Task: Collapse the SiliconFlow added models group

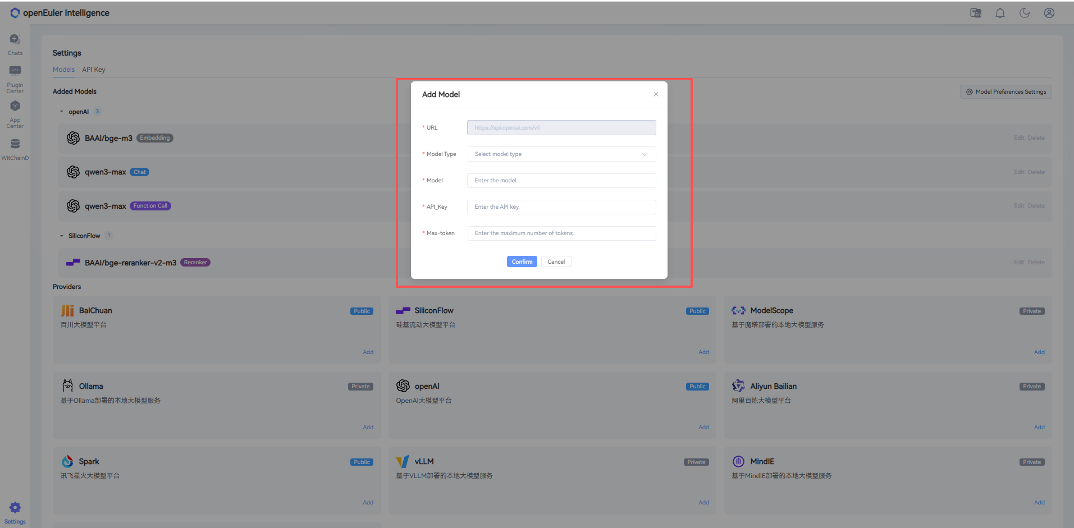Action: pyautogui.click(x=62, y=236)
